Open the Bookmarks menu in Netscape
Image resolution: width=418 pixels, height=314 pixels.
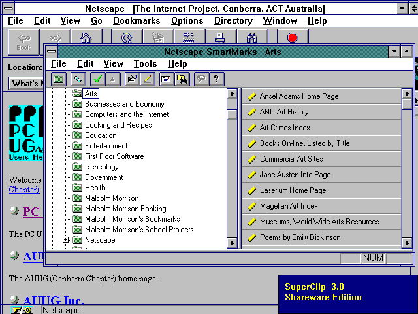(136, 21)
